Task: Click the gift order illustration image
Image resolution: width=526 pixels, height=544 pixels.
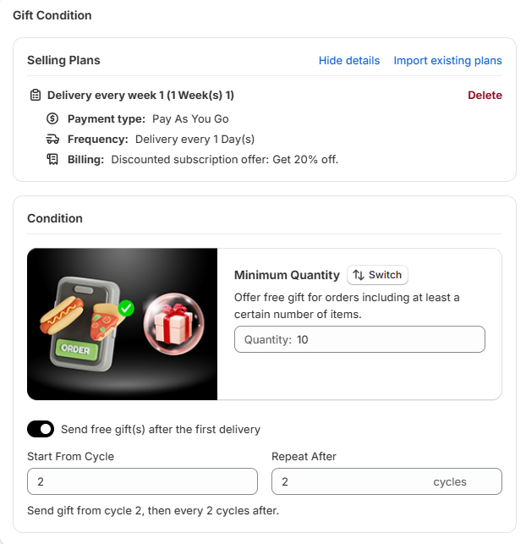Action: 123,324
